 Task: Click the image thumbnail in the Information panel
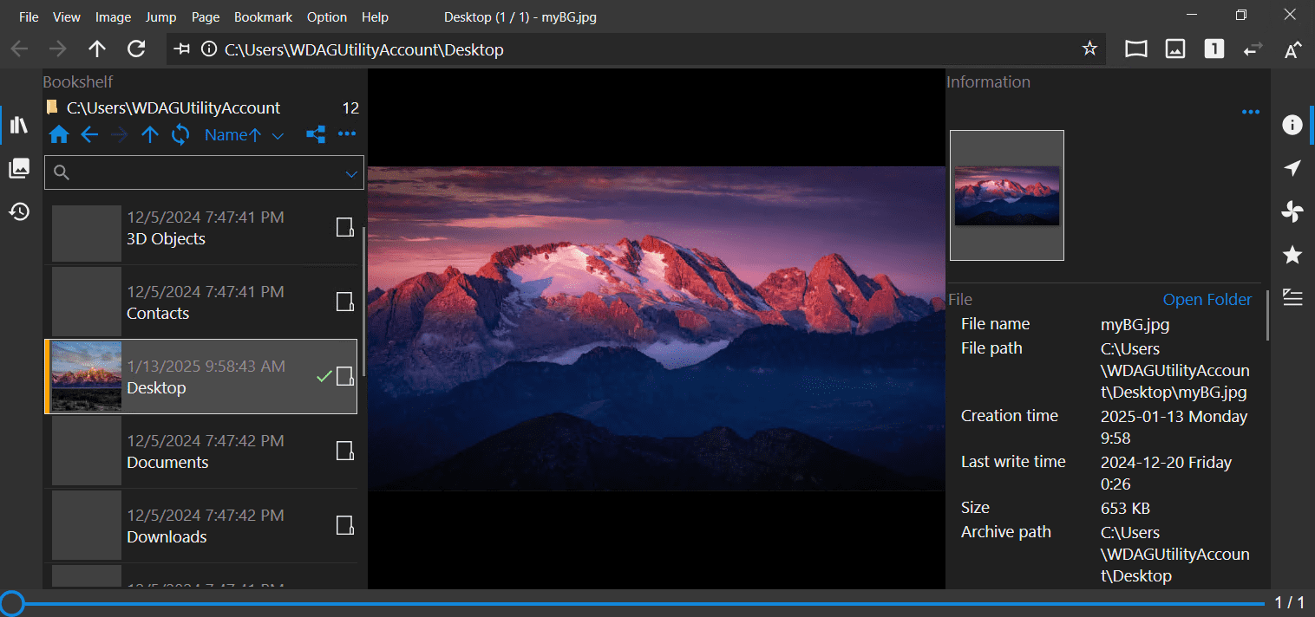(x=1007, y=195)
